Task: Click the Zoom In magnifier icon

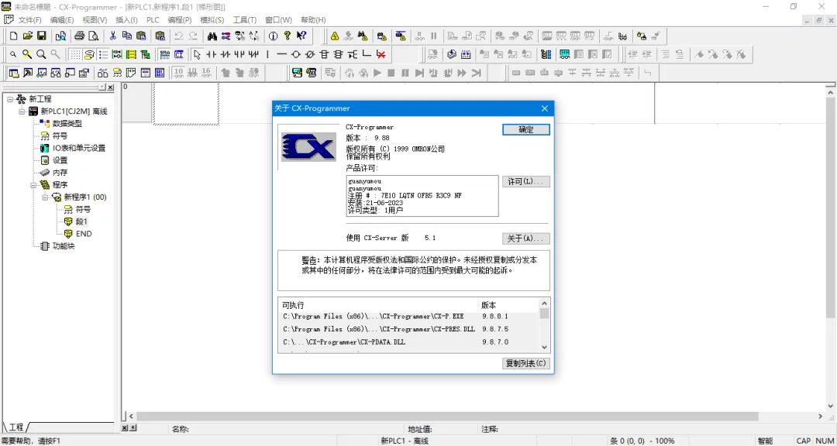Action: (x=41, y=54)
